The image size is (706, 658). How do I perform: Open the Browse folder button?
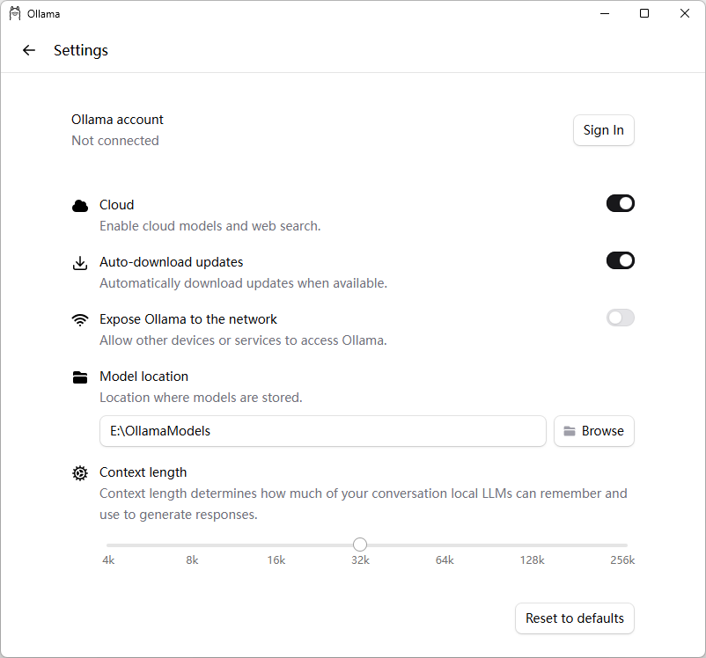pyautogui.click(x=594, y=431)
